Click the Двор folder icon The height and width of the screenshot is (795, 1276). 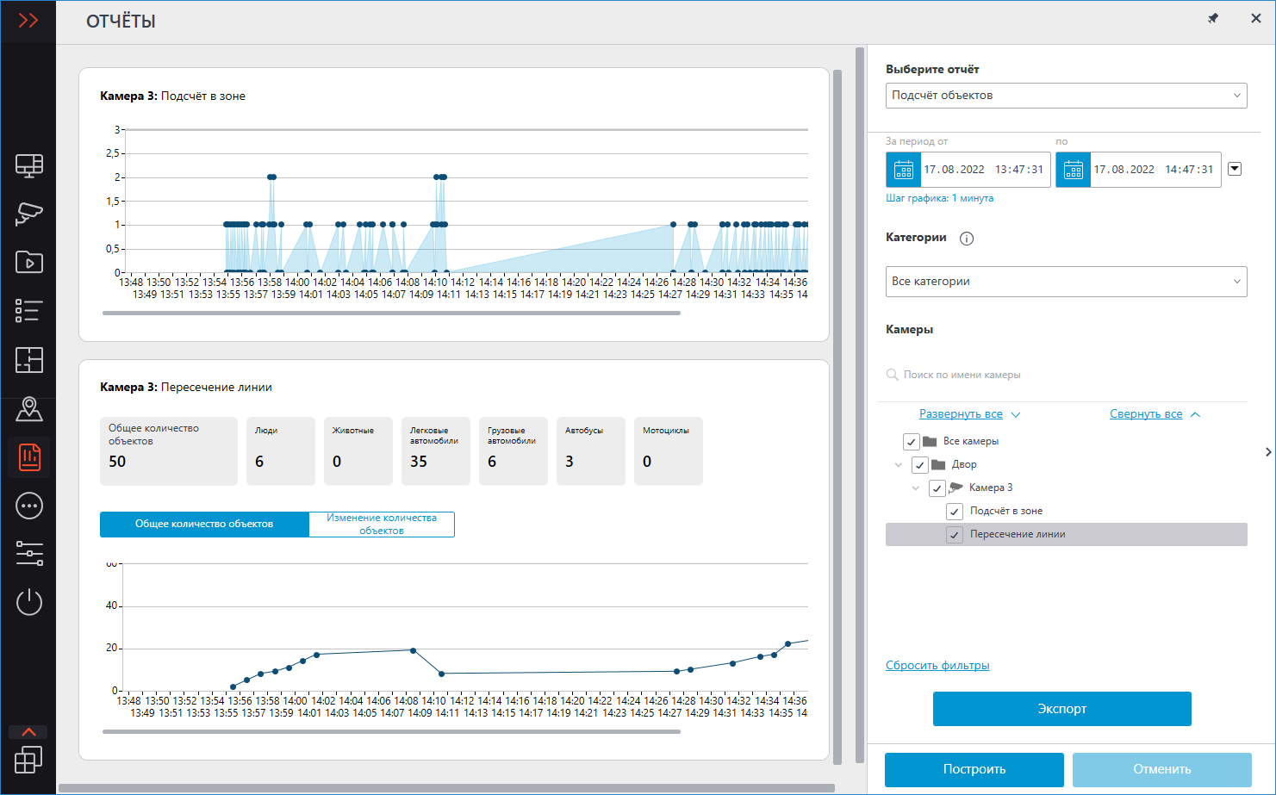[x=938, y=464]
